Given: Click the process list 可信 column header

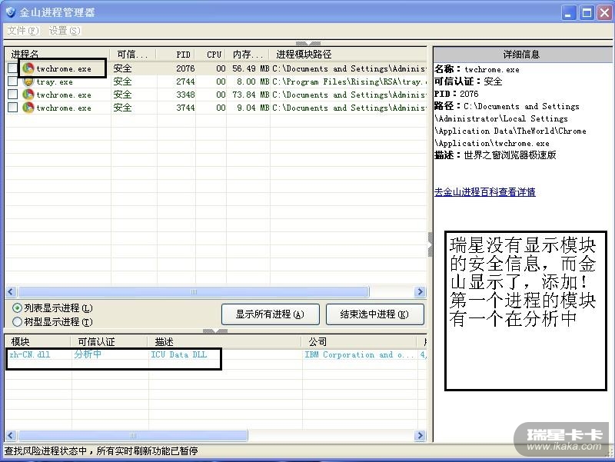Looking at the screenshot, I should (133, 54).
